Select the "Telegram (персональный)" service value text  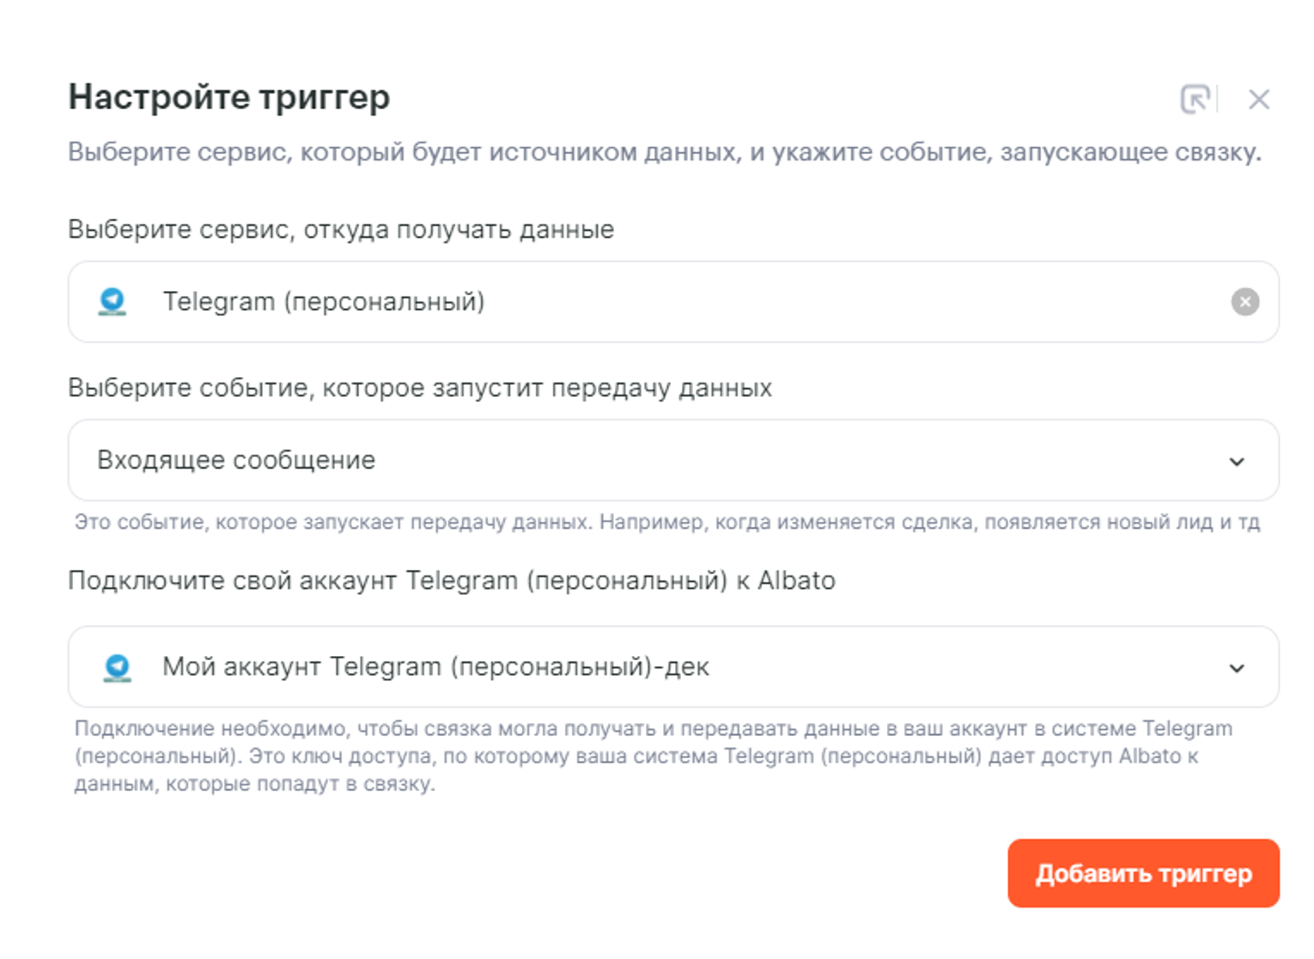pyautogui.click(x=324, y=302)
